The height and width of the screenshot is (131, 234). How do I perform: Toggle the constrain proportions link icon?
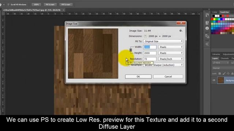pos(131,50)
